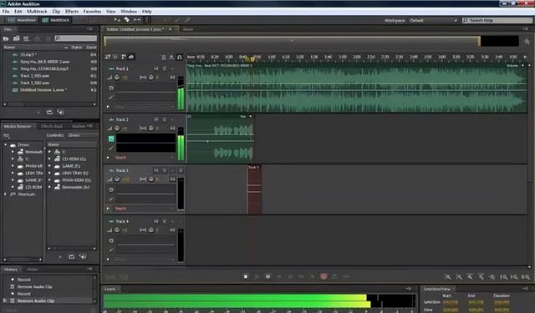The width and height of the screenshot is (535, 313).
Task: Click the Track 3 red recording clip
Action: tap(254, 189)
